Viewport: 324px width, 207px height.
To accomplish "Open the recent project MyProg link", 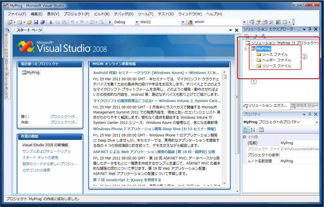I will (33, 73).
